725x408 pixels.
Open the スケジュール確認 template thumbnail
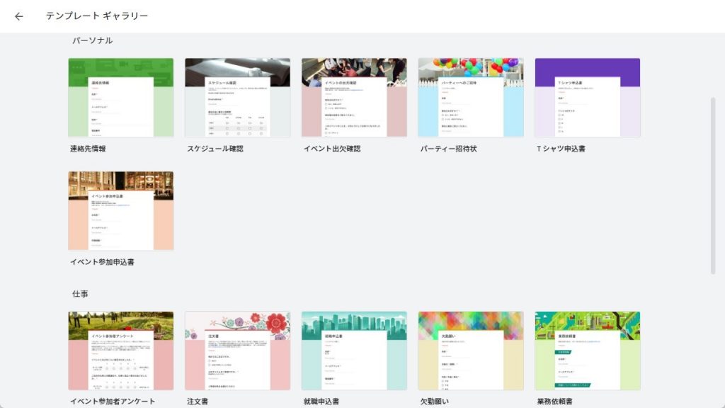tap(238, 98)
